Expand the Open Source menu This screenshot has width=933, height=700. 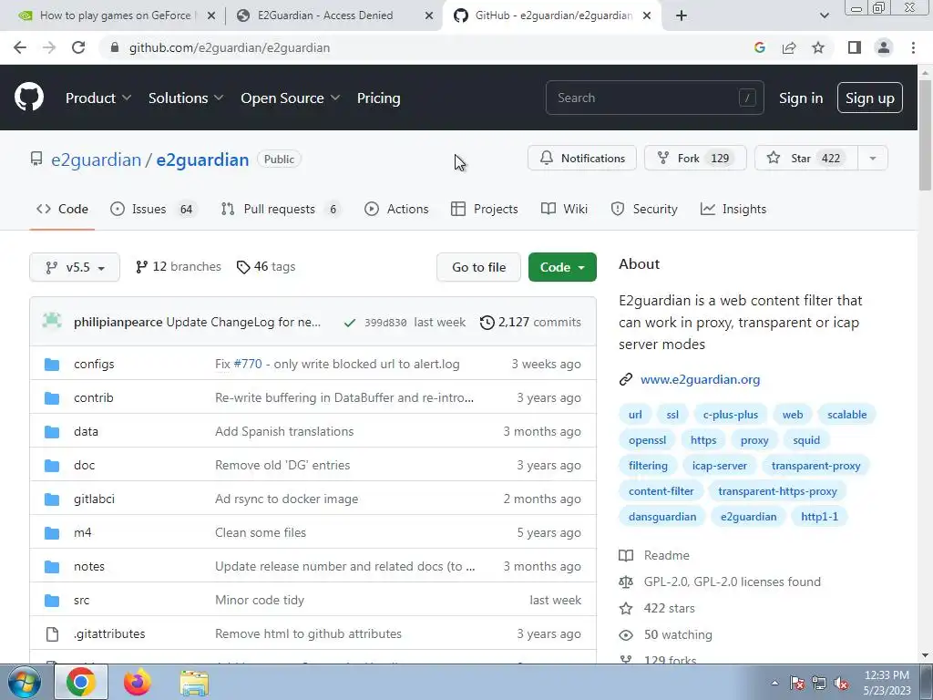coord(291,98)
